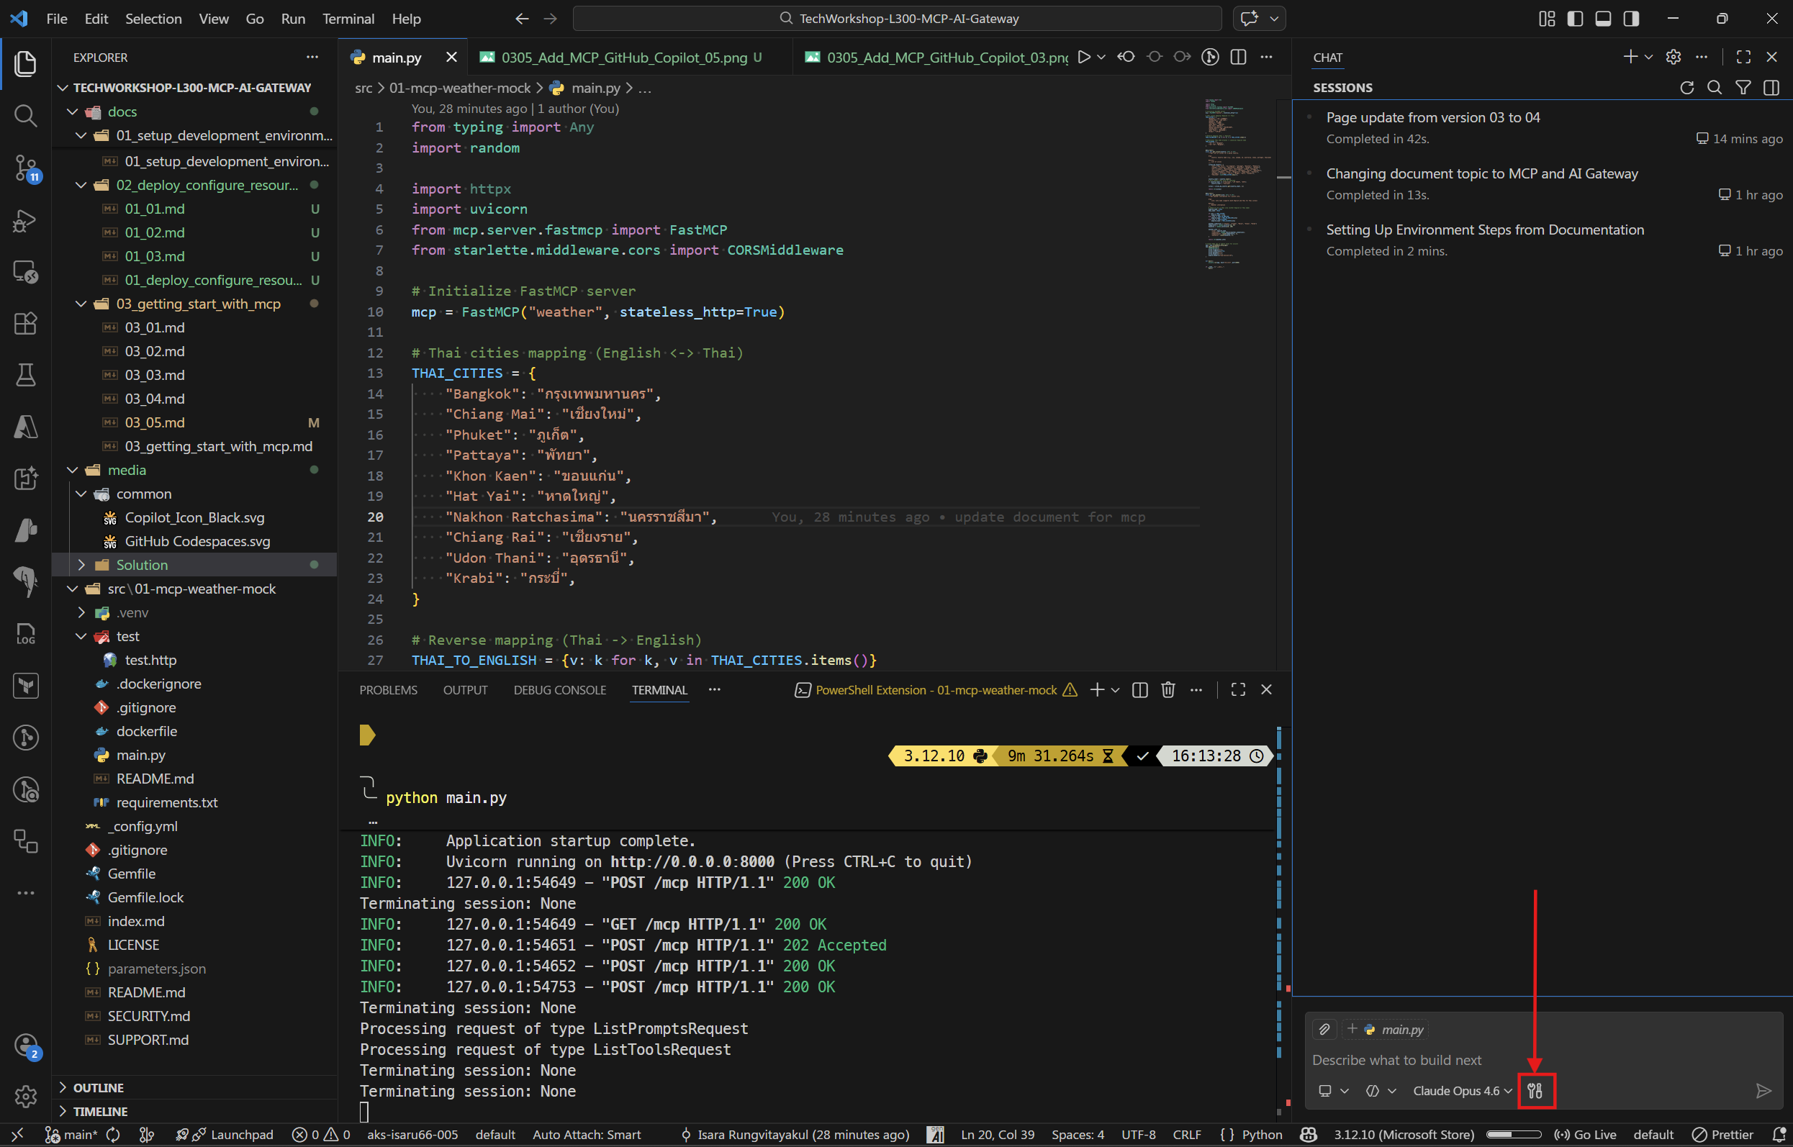Screen dimensions: 1793x1147
Task: Open the Azure view in activity bar
Action: click(x=25, y=427)
